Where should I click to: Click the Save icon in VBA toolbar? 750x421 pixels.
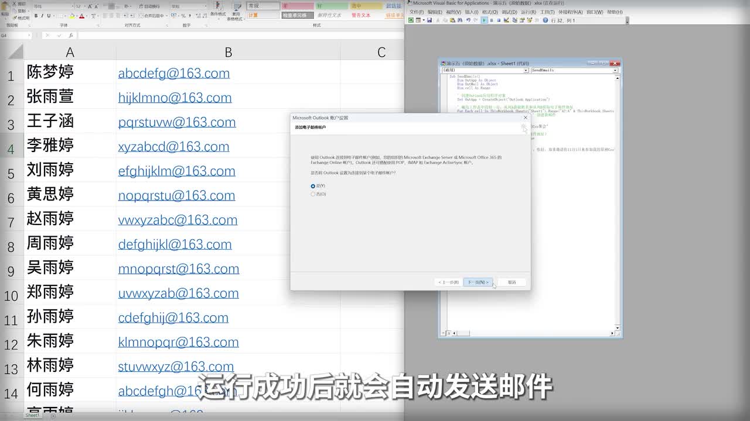(429, 20)
